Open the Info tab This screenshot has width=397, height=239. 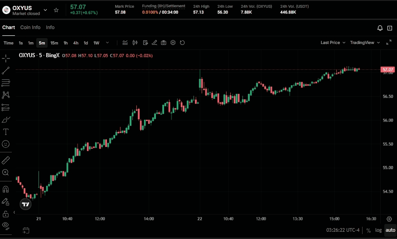point(50,27)
